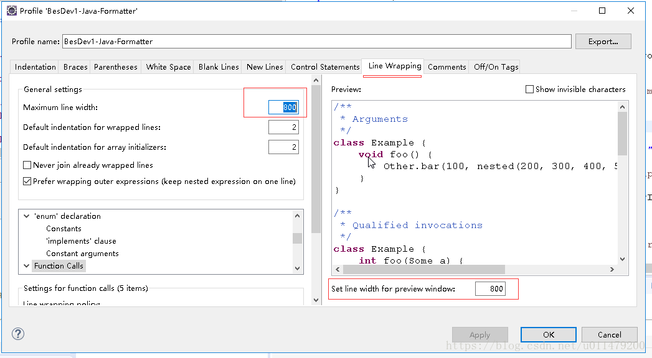Select the Constant arguments tree item
The height and width of the screenshot is (358, 652).
pyautogui.click(x=82, y=254)
